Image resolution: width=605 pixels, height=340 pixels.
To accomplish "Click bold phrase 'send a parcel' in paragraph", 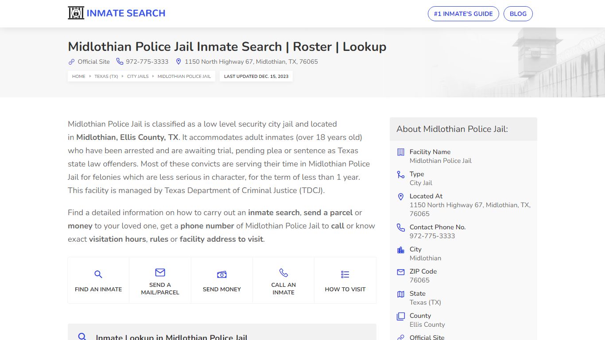I will click(x=328, y=212).
